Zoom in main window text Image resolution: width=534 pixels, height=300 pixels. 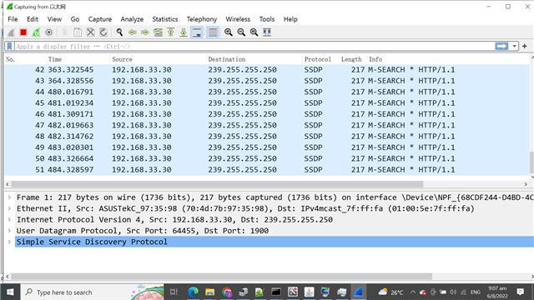point(228,32)
